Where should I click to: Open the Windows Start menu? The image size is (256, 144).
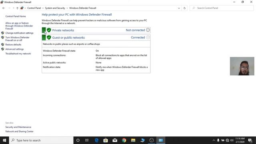coord(4,140)
